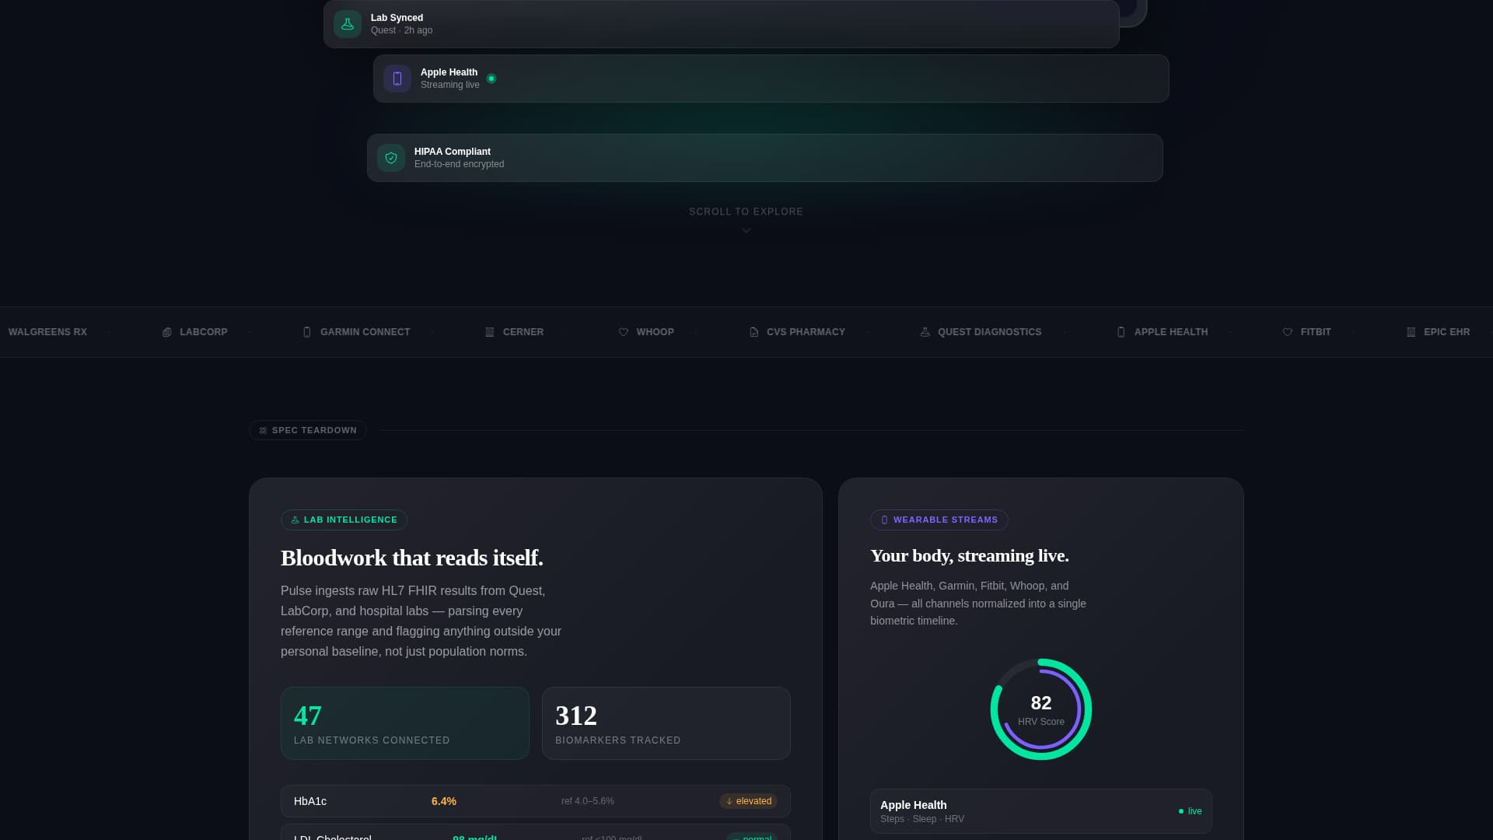
Task: Click the End-to-end encrypted subtitle
Action: [459, 164]
